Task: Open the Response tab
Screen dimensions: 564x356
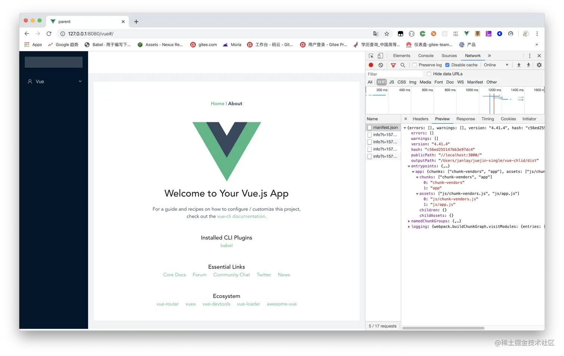Action: coord(466,119)
